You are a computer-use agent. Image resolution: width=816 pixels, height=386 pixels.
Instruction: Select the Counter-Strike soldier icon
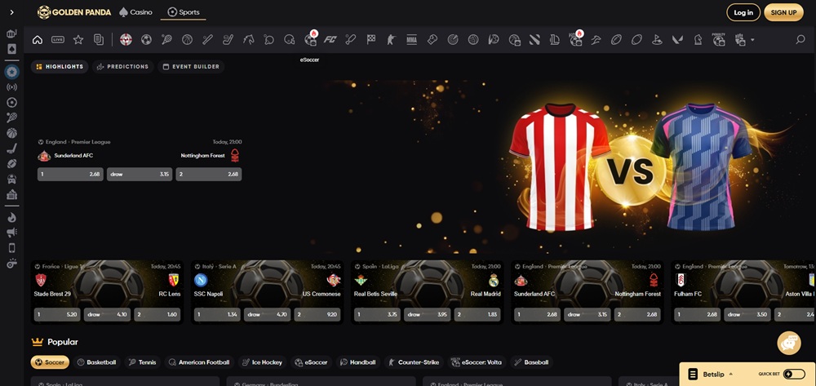[392, 39]
